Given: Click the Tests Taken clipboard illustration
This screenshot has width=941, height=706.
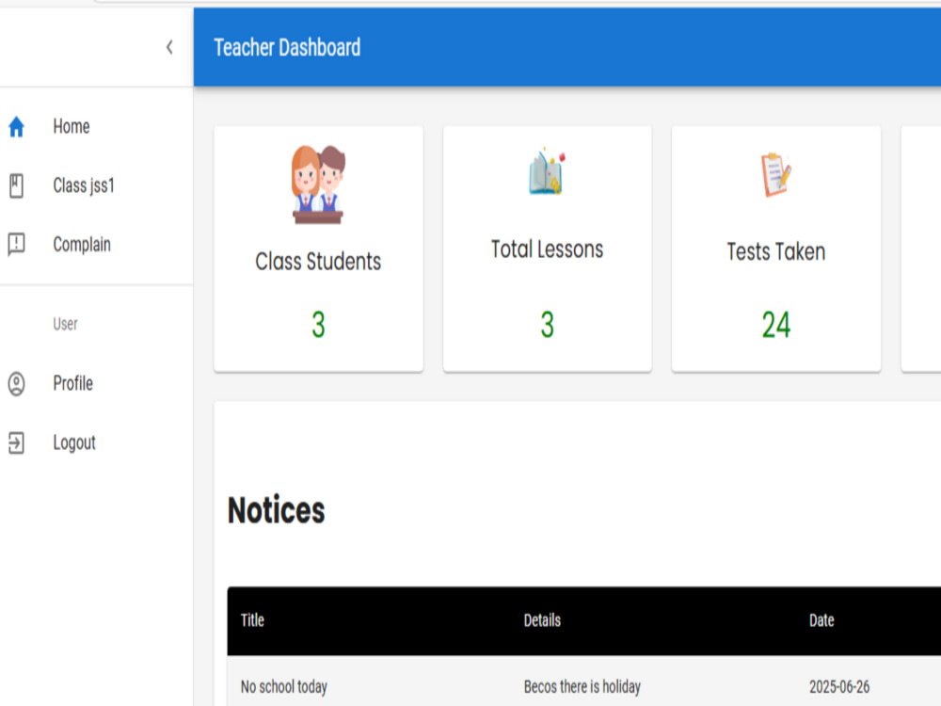Looking at the screenshot, I should coord(776,174).
